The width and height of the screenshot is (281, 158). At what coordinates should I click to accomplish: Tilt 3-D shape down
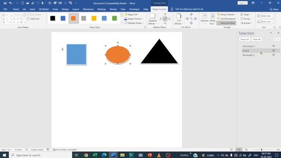(191, 23)
